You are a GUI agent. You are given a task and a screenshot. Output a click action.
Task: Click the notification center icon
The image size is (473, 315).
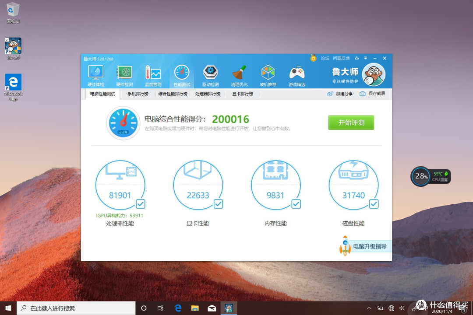(x=463, y=309)
